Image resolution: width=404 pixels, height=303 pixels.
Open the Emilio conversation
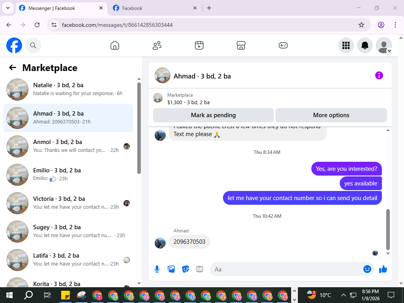68,174
